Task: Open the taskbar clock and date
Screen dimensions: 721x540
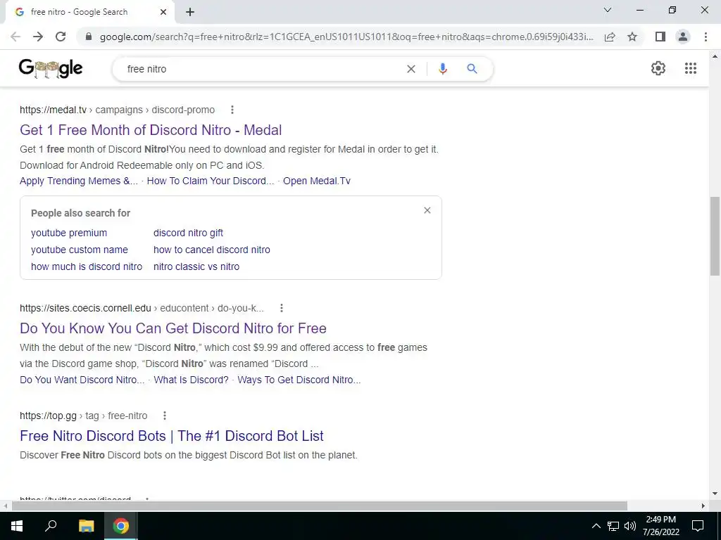Action: click(660, 526)
